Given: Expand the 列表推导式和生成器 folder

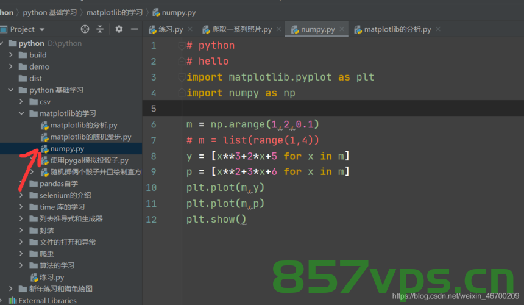Looking at the screenshot, I should pyautogui.click(x=21, y=219).
